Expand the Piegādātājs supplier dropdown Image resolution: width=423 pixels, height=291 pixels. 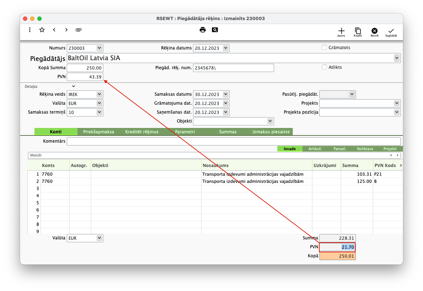click(x=397, y=58)
